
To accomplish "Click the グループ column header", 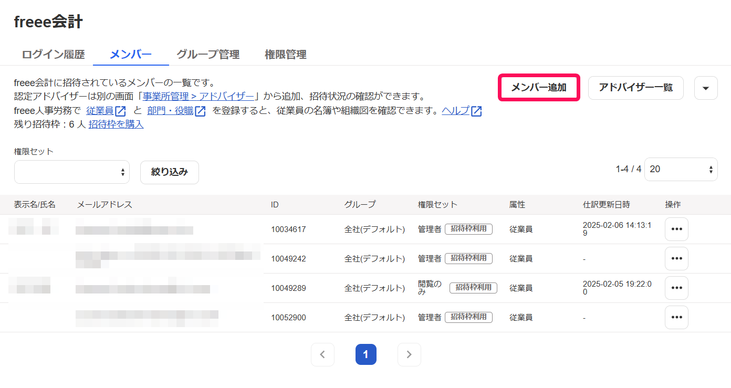I will [360, 204].
